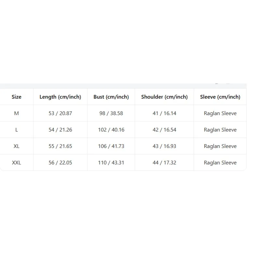Select the M size row label

point(17,113)
